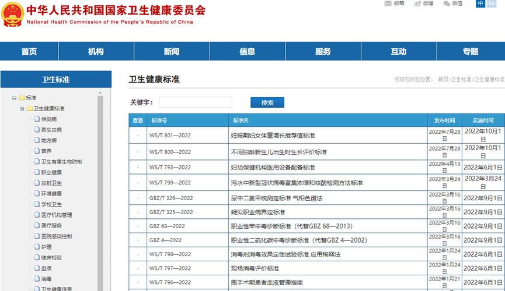Click the document icon beside 血液
Screen dimensions: 505x291
(37, 268)
